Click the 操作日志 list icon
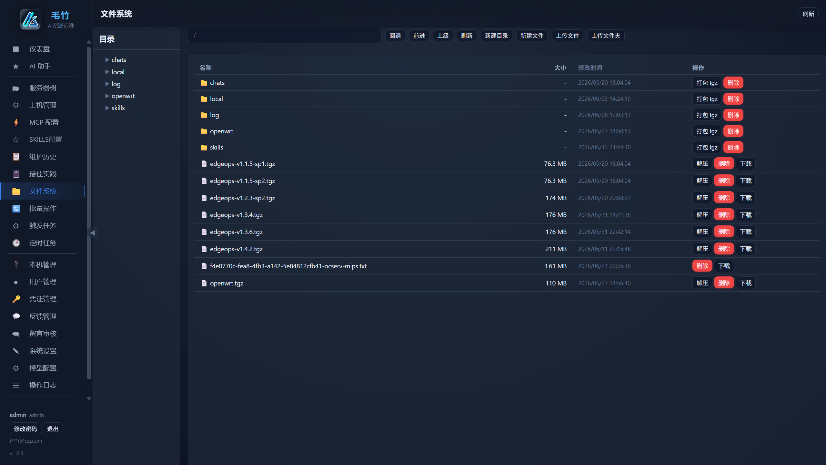The image size is (826, 465). (16, 385)
